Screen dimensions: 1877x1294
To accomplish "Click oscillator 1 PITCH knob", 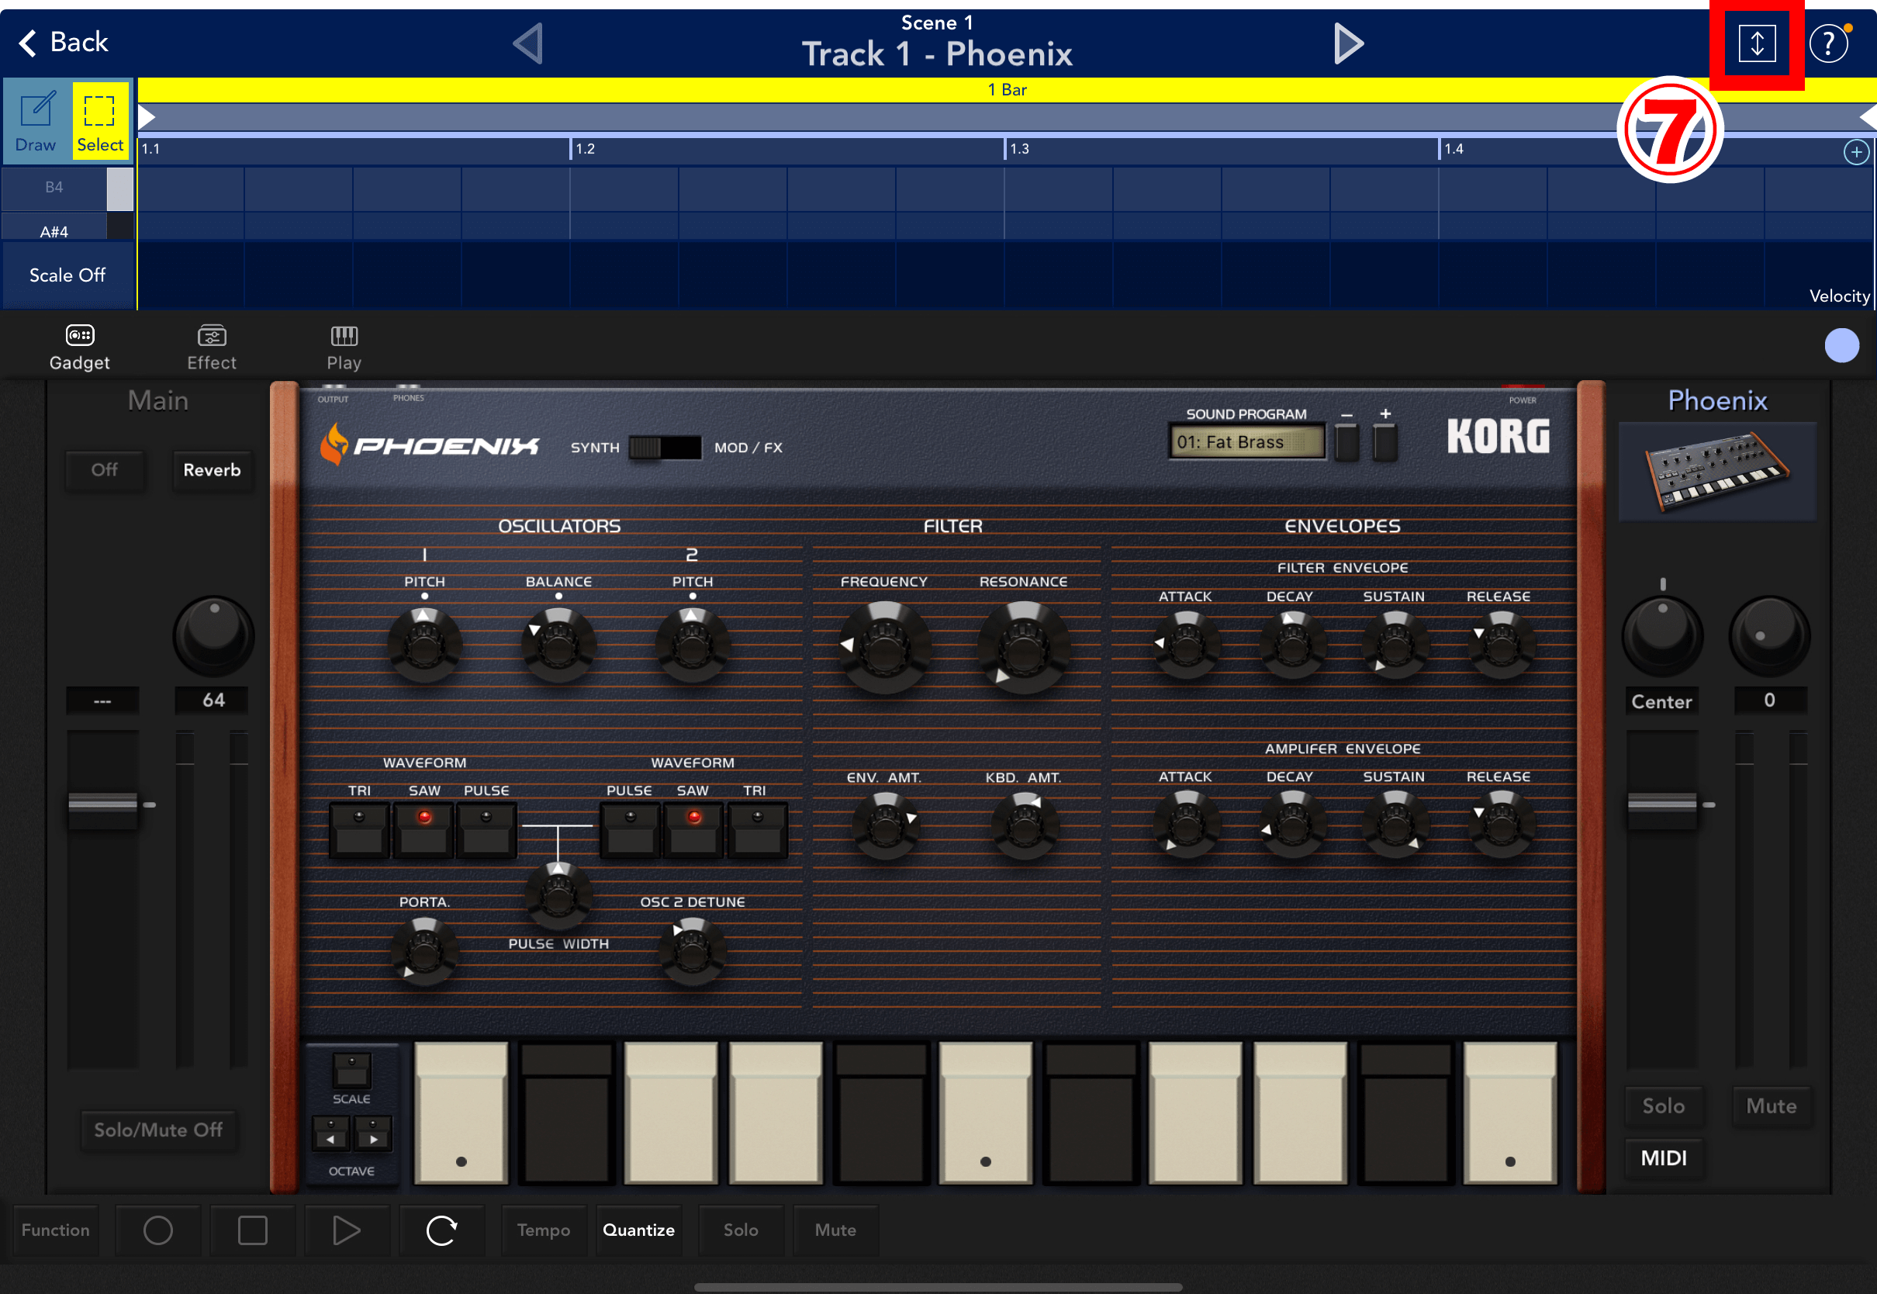I will 425,646.
